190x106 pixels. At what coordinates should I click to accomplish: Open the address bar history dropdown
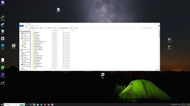141,28
